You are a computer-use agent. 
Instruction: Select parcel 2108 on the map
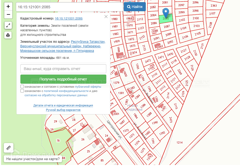(210, 25)
